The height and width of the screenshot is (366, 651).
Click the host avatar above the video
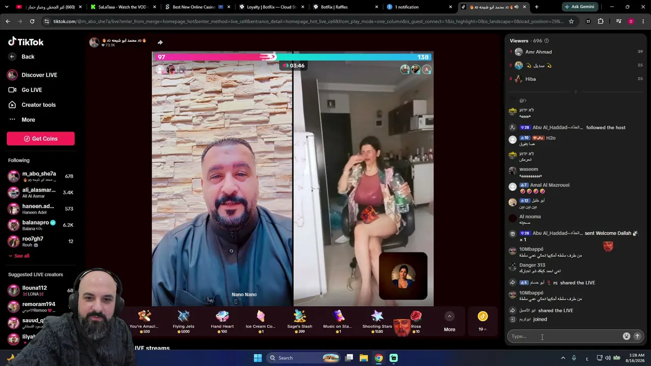pos(94,42)
